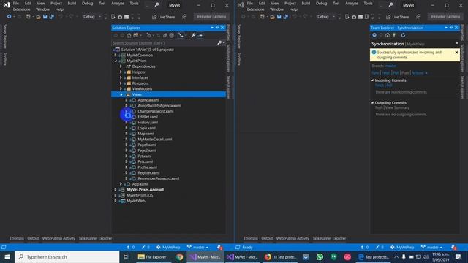Select RememberPassword.xaml in Solution Explorer
This screenshot has width=468, height=263.
159,178
